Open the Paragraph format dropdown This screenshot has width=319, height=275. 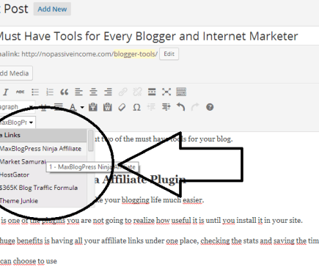coord(17,107)
